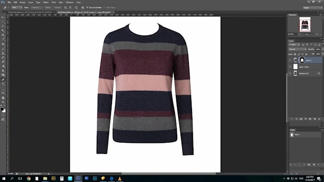Open pen options gear menu

point(82,8)
